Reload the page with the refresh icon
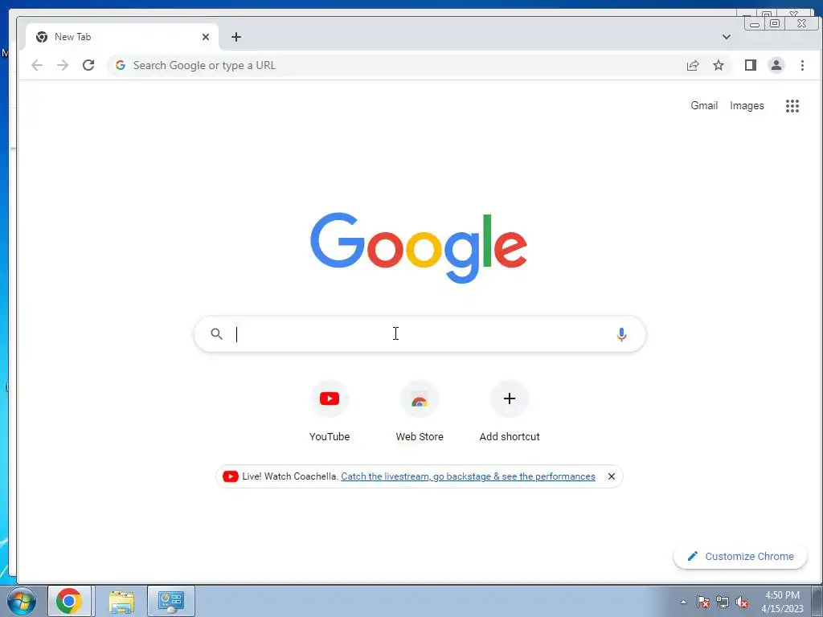Screen dimensions: 823x617 pyautogui.click(x=88, y=65)
